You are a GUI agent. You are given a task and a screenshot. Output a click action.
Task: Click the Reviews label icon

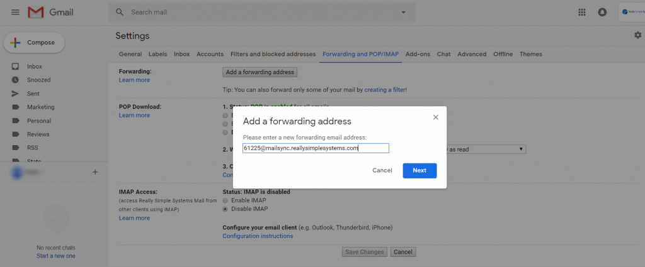pyautogui.click(x=15, y=134)
